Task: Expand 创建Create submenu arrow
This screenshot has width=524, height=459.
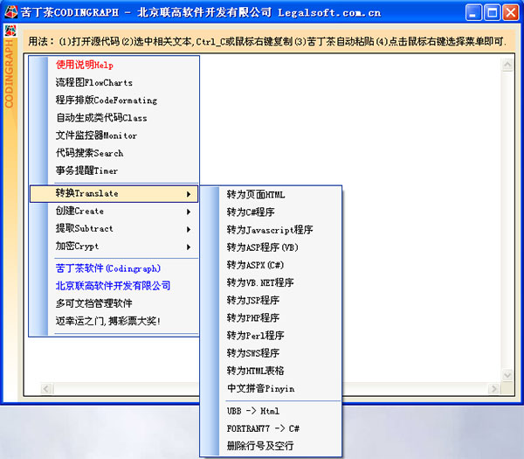Action: (x=189, y=212)
